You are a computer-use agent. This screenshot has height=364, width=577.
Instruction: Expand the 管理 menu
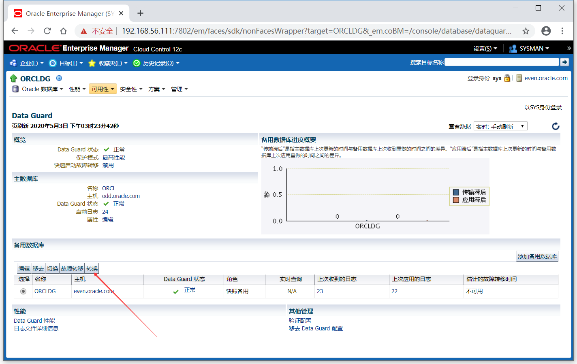pos(180,89)
